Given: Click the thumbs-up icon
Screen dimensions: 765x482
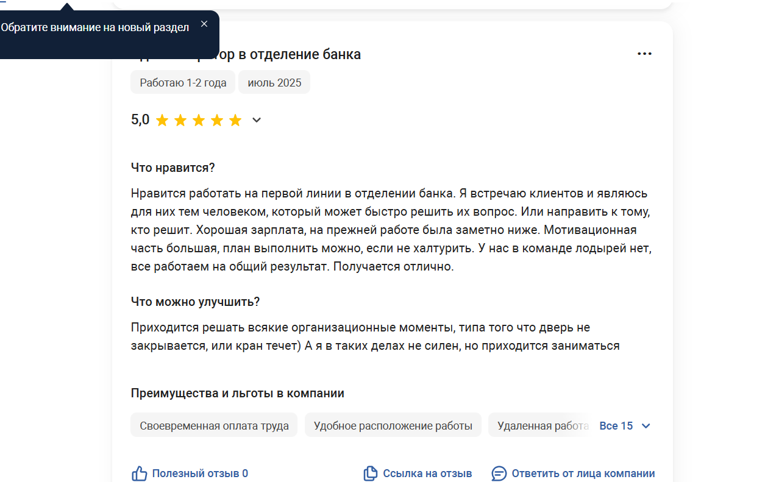Looking at the screenshot, I should point(140,473).
